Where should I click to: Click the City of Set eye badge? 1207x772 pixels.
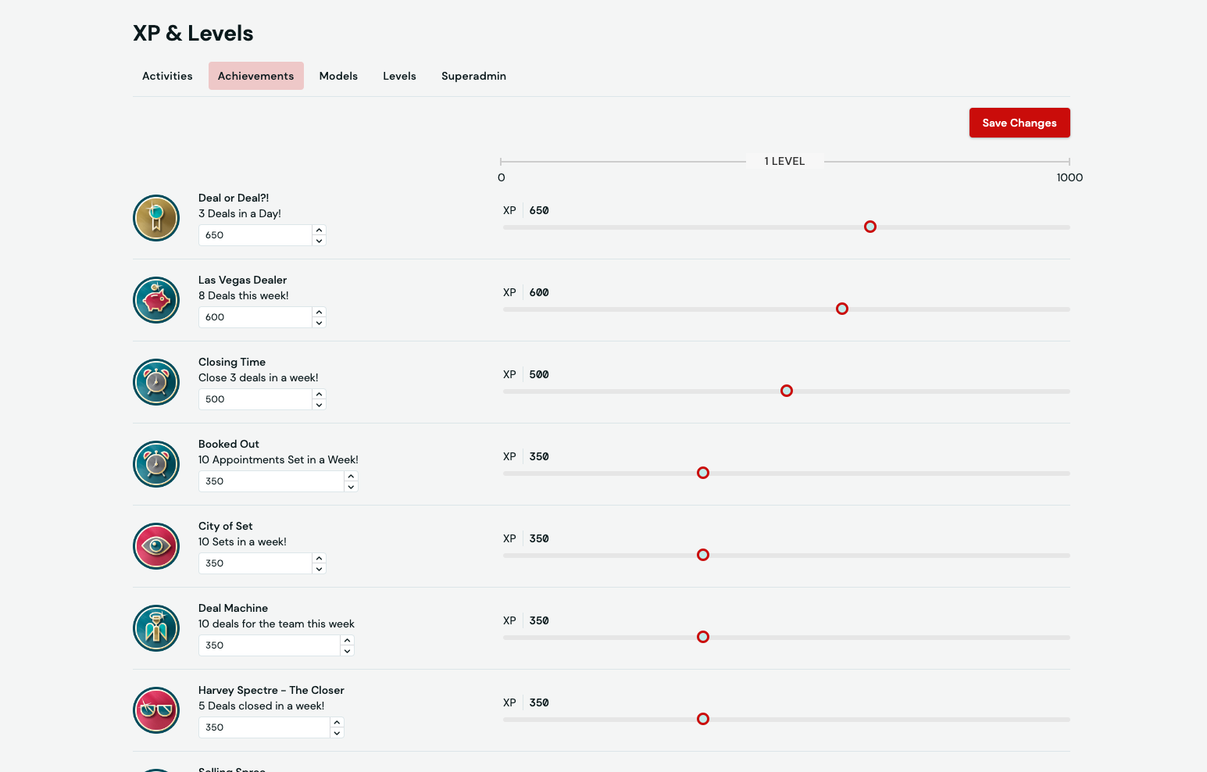pos(156,546)
